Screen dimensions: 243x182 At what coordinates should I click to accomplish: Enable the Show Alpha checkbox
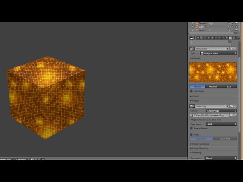coord(191,91)
